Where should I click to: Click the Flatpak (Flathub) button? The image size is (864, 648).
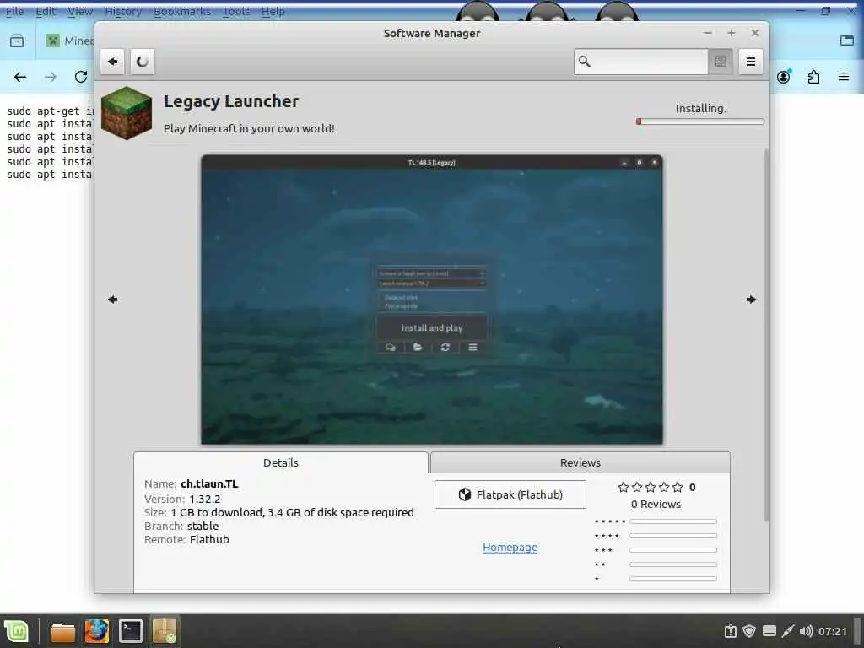coord(510,494)
